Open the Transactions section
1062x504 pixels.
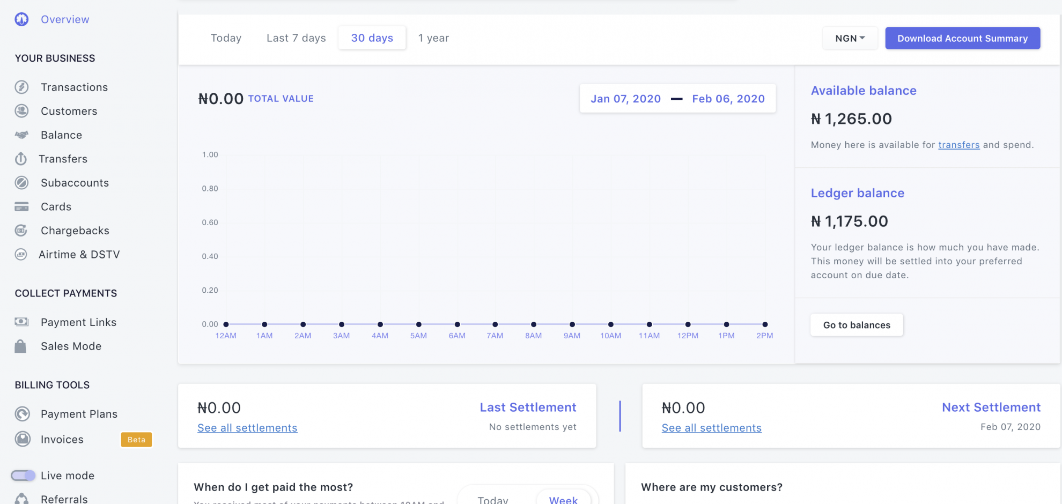tap(74, 87)
